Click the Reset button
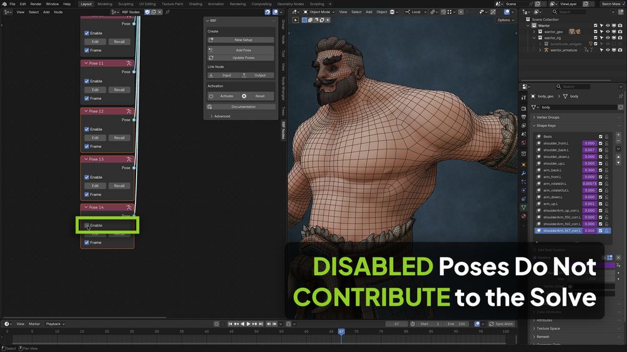The width and height of the screenshot is (627, 352). click(x=258, y=96)
